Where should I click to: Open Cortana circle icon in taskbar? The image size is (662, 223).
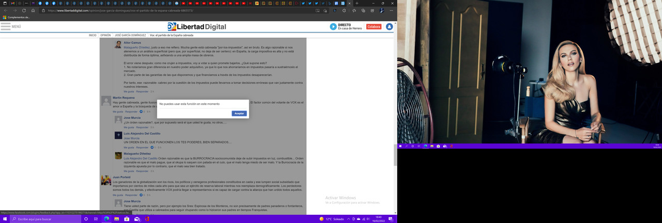click(x=86, y=219)
